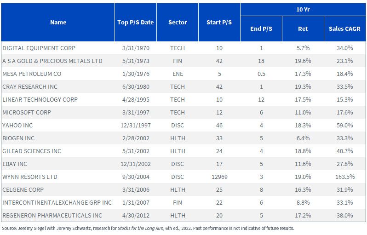367x235 pixels.
Task: Select the 163.5% Sales CAGR cell
Action: point(345,177)
